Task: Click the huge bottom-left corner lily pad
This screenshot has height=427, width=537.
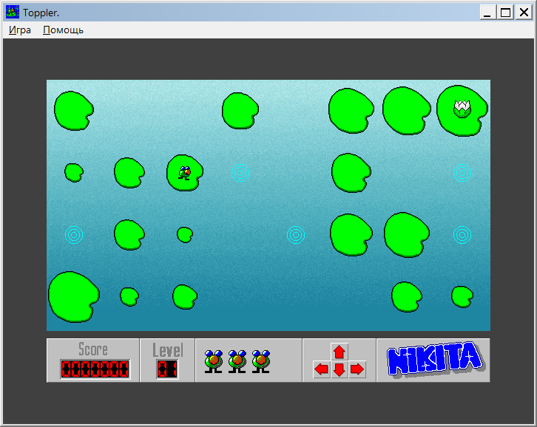Action: point(74,297)
